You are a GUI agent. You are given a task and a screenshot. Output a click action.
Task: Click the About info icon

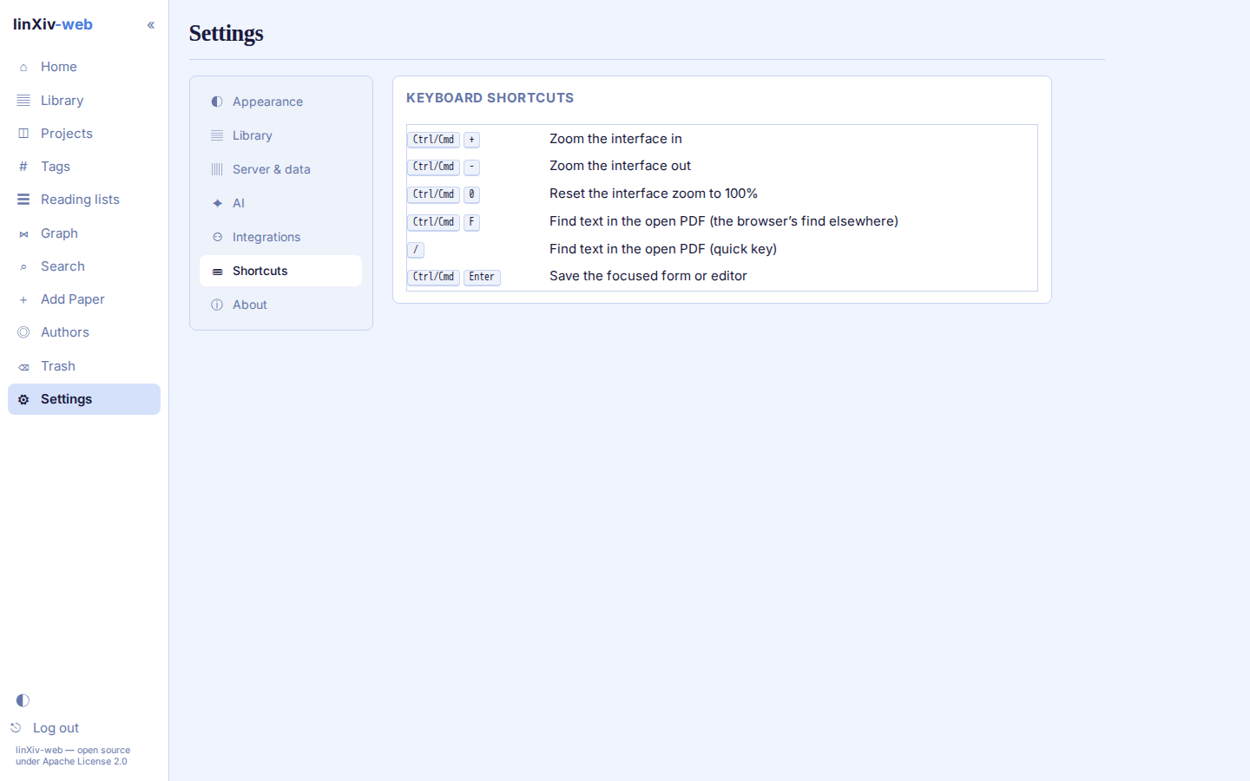217,305
